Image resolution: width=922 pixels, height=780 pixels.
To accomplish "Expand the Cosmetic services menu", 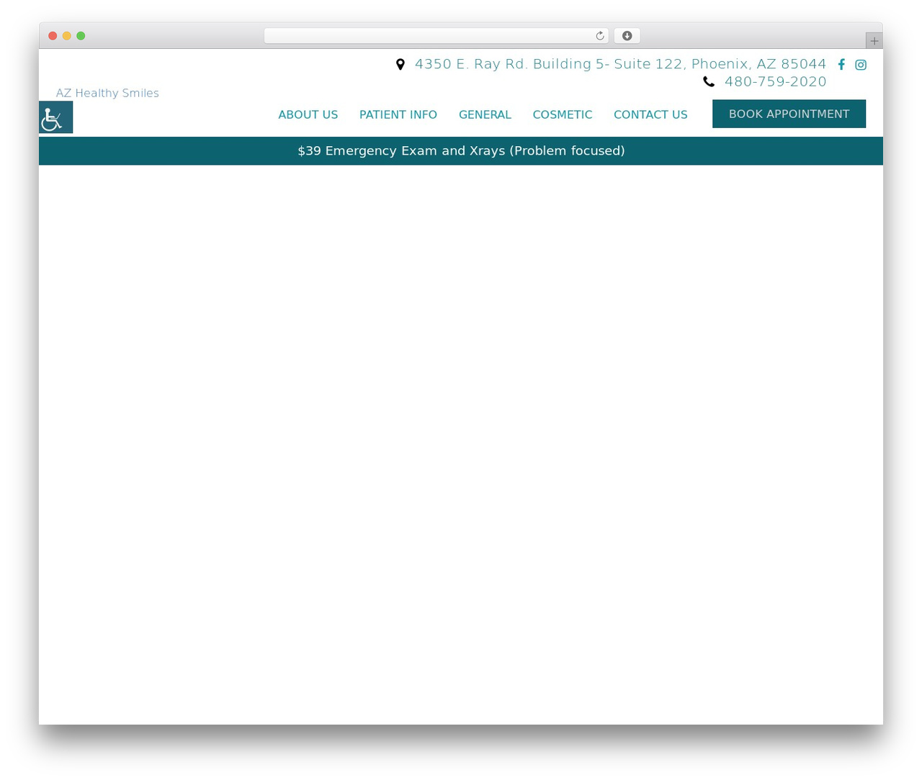I will [x=563, y=114].
